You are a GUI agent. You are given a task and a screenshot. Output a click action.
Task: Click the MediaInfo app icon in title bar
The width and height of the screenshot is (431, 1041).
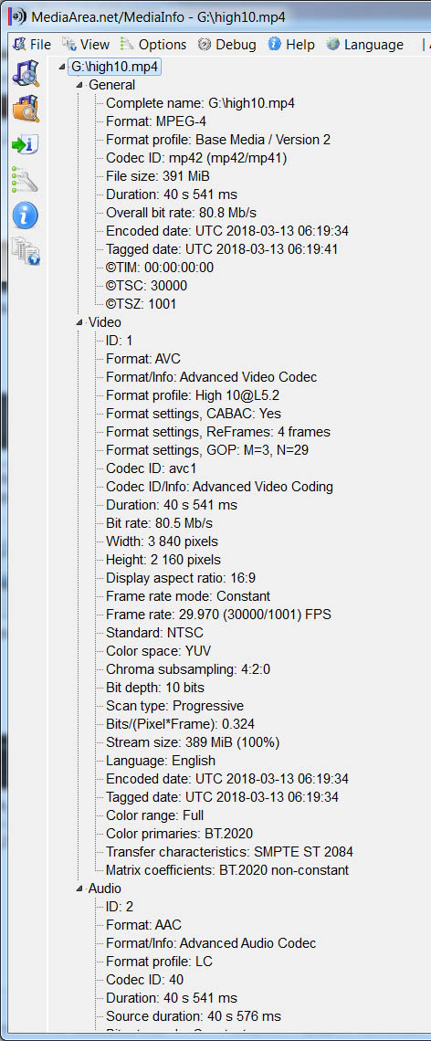click(16, 16)
